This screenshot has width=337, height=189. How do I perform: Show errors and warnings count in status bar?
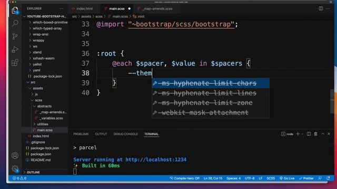pos(19,178)
